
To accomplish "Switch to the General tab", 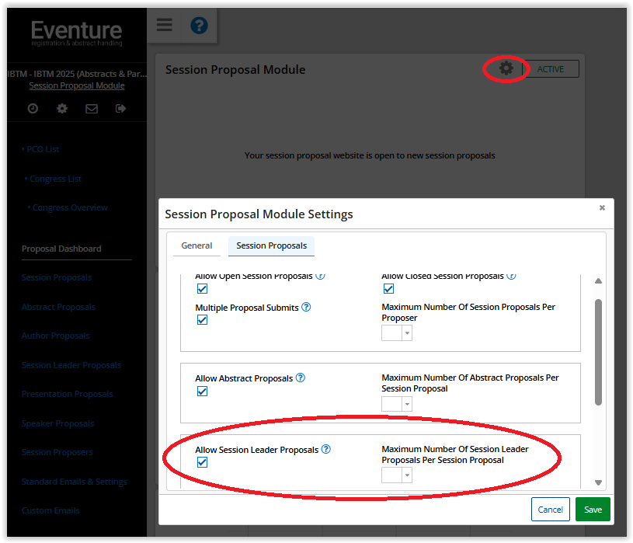I will 197,245.
